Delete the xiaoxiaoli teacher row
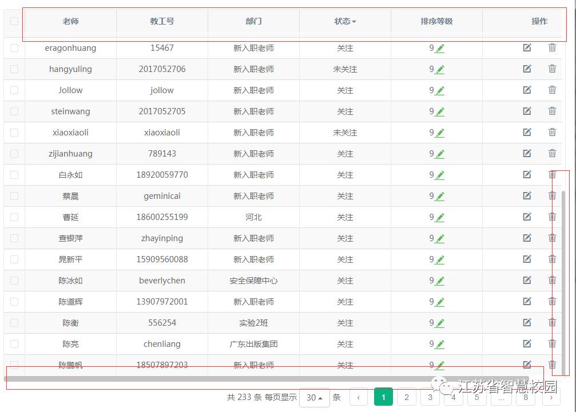This screenshot has height=412, width=576. click(x=552, y=132)
